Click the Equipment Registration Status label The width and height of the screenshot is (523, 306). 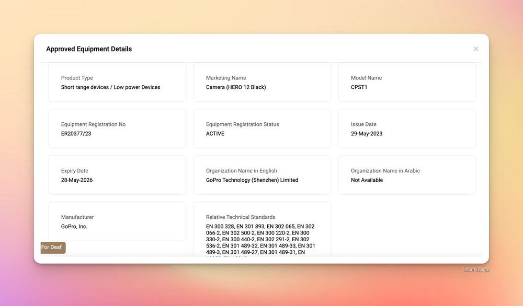click(x=243, y=124)
